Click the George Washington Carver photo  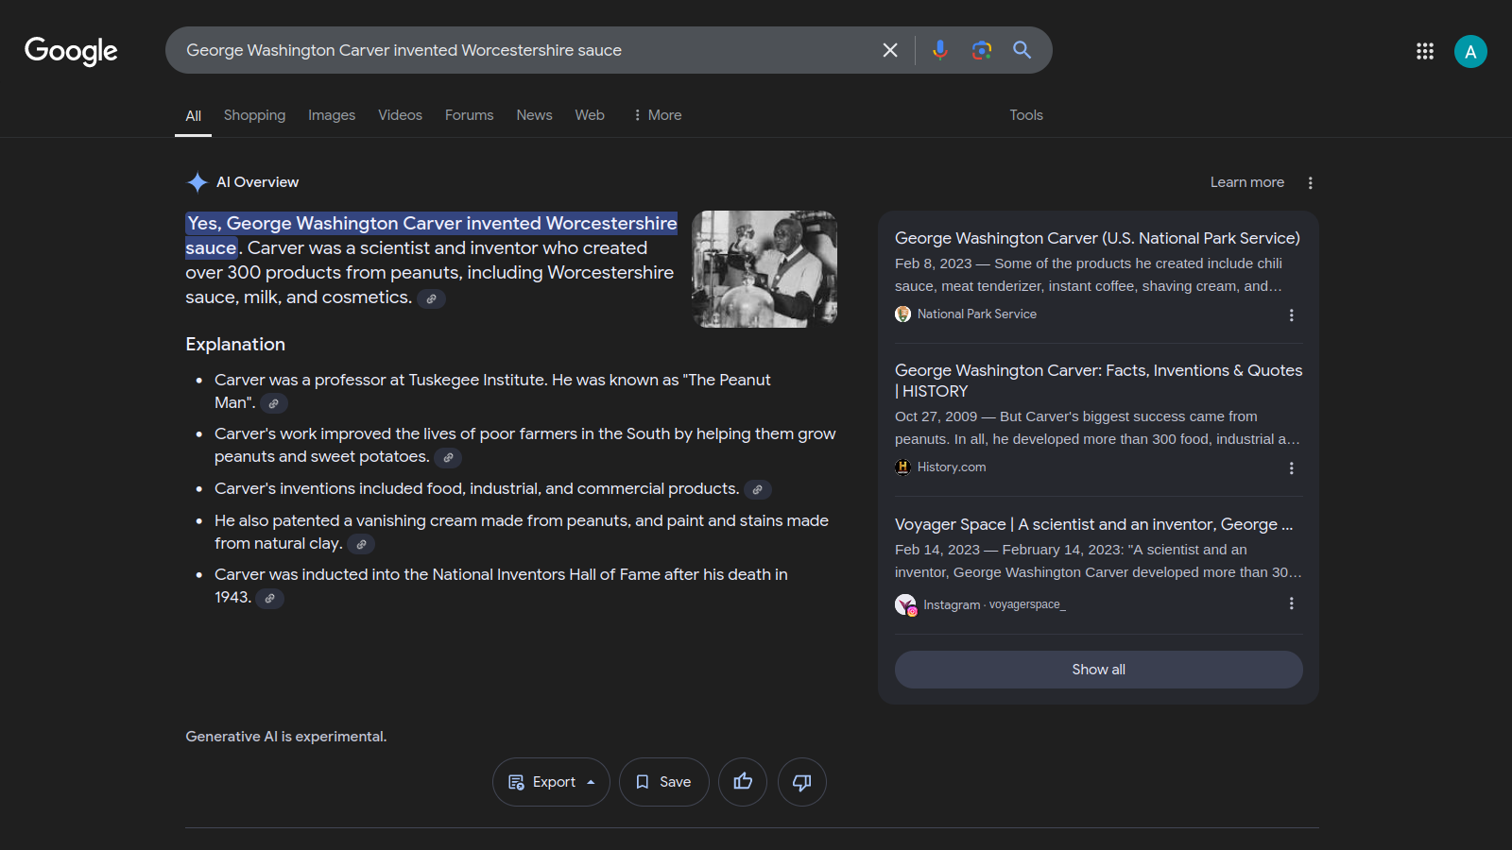tap(765, 269)
